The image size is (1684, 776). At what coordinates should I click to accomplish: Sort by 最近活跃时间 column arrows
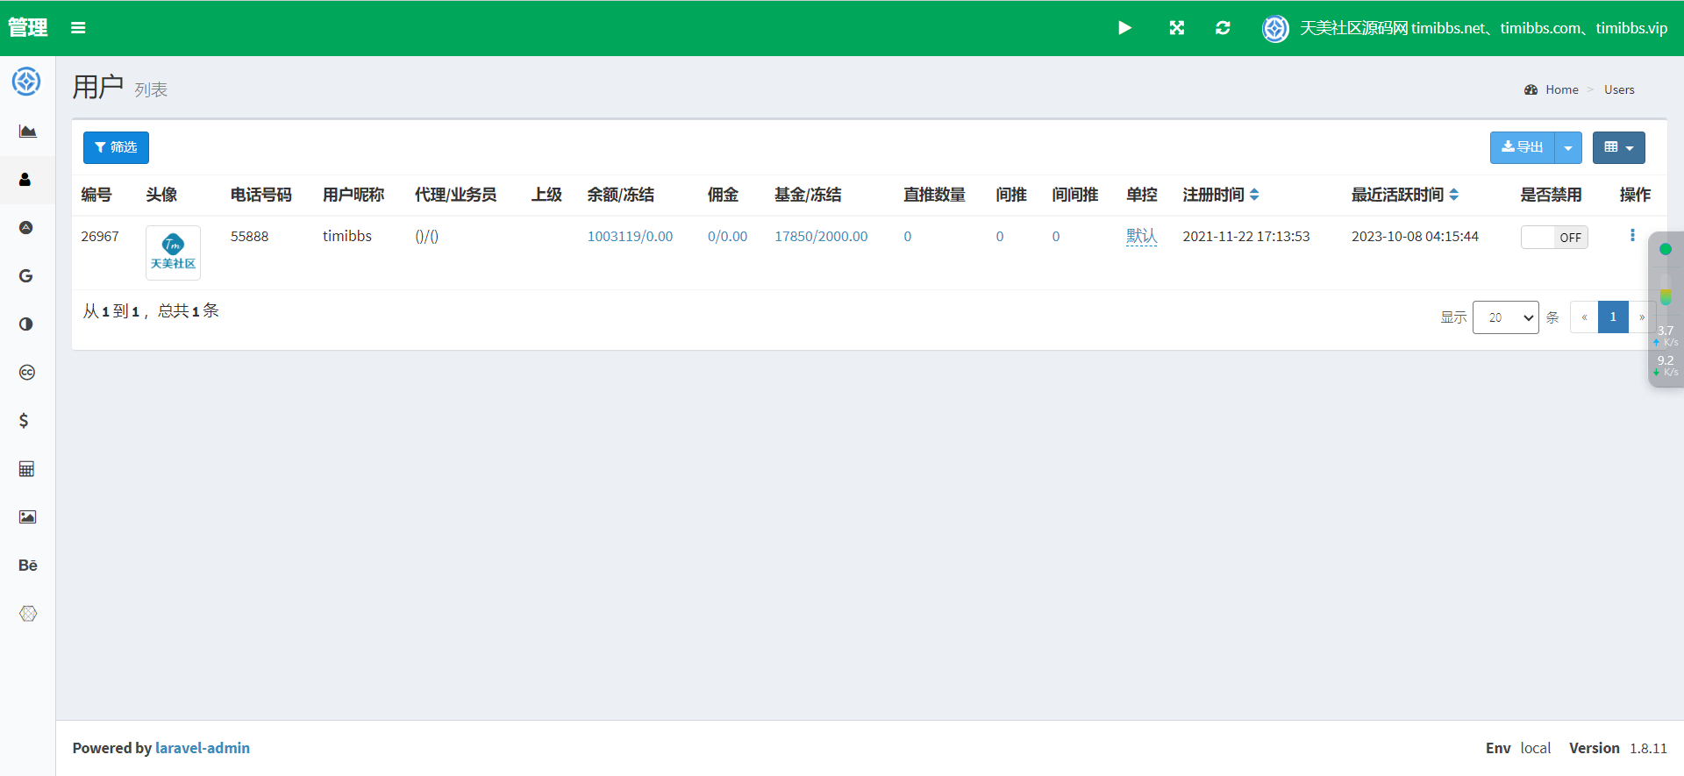pyautogui.click(x=1454, y=195)
